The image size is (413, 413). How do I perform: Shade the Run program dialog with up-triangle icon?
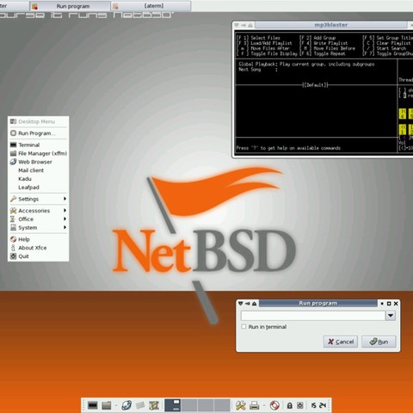click(x=254, y=304)
